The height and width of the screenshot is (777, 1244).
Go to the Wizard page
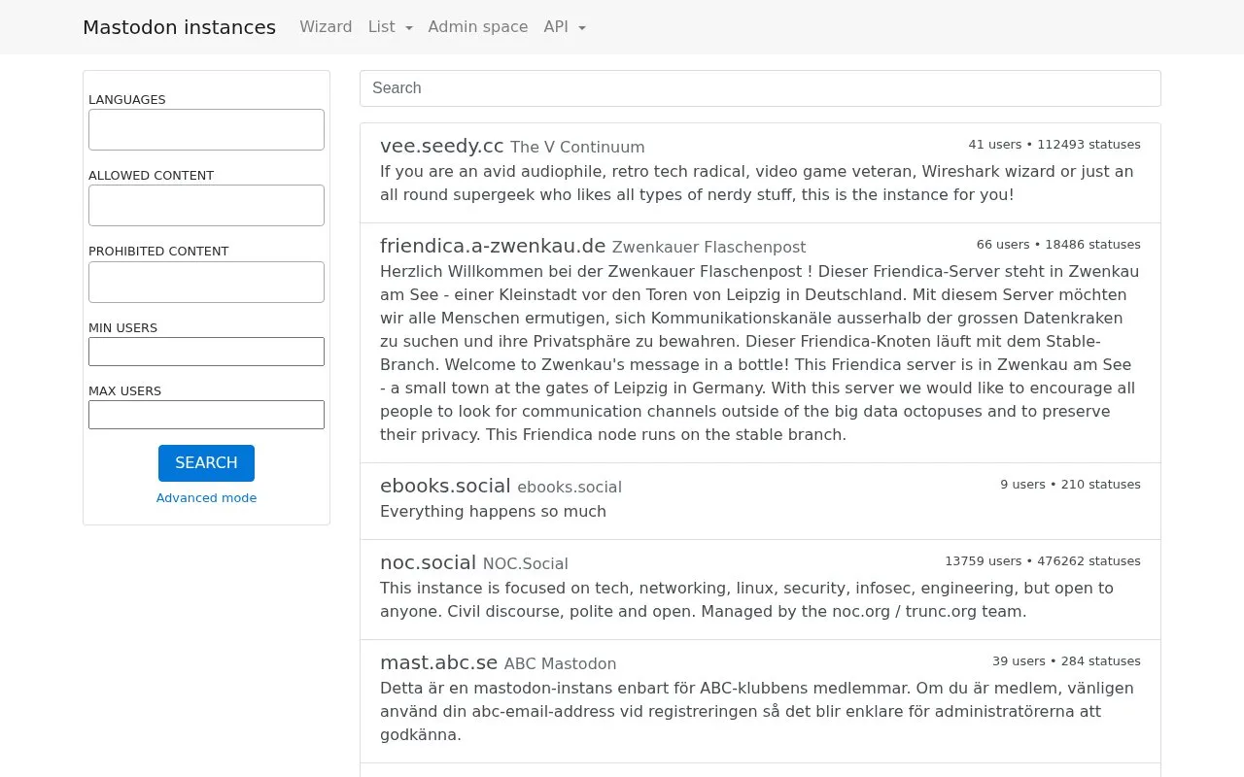(326, 27)
